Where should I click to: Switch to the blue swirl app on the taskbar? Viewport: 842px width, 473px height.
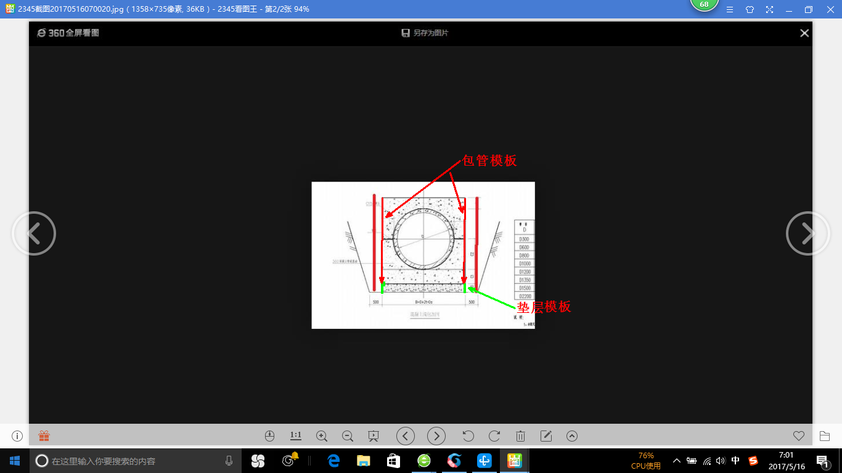click(454, 461)
